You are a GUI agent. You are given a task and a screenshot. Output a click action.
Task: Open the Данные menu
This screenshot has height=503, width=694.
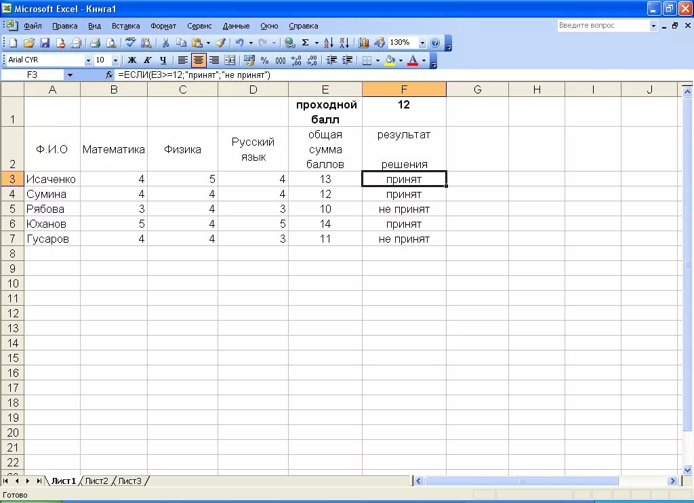coord(236,26)
